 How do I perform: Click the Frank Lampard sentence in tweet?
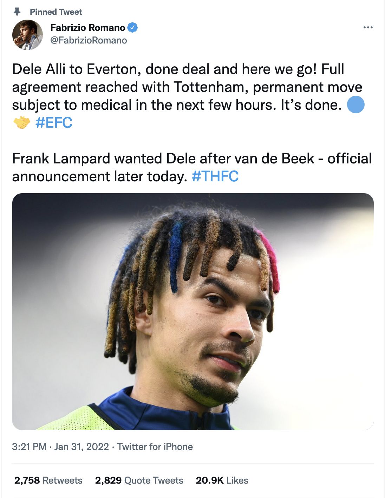(x=192, y=167)
